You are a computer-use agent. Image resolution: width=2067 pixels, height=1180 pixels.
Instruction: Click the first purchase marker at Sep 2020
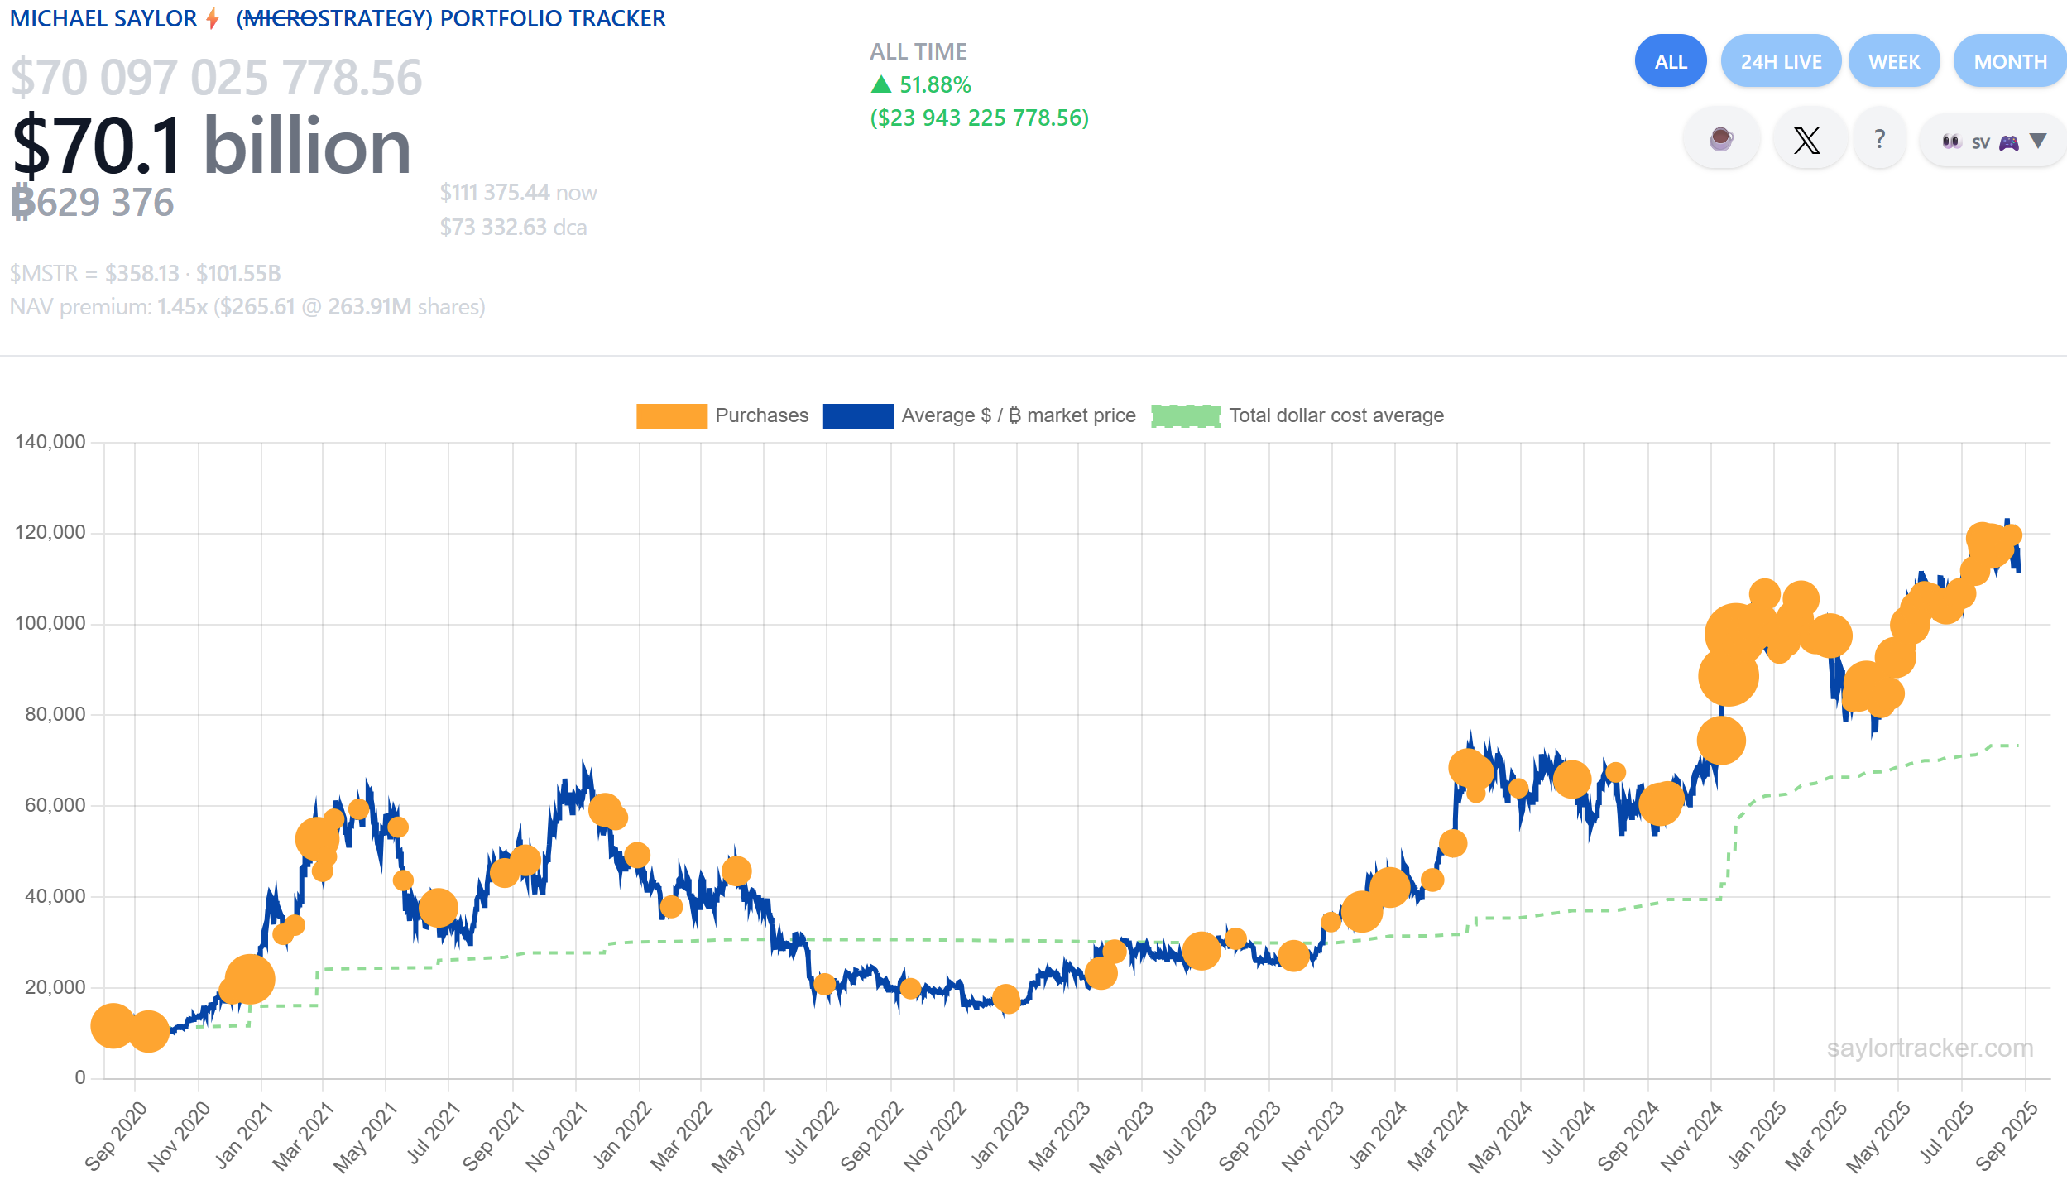coord(113,1026)
